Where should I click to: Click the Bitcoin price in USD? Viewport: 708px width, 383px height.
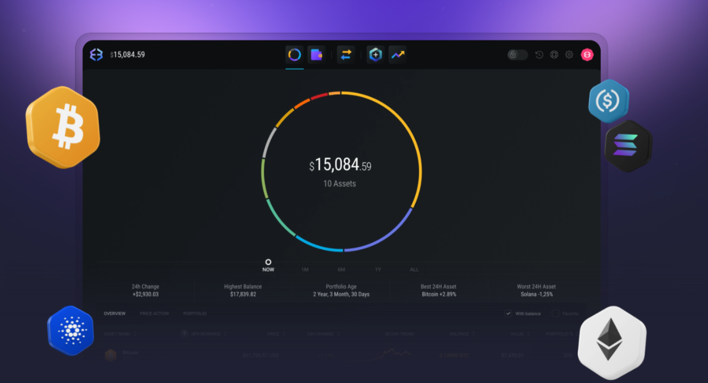261,355
